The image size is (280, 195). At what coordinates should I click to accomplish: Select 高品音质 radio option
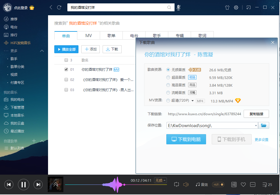[168, 85]
